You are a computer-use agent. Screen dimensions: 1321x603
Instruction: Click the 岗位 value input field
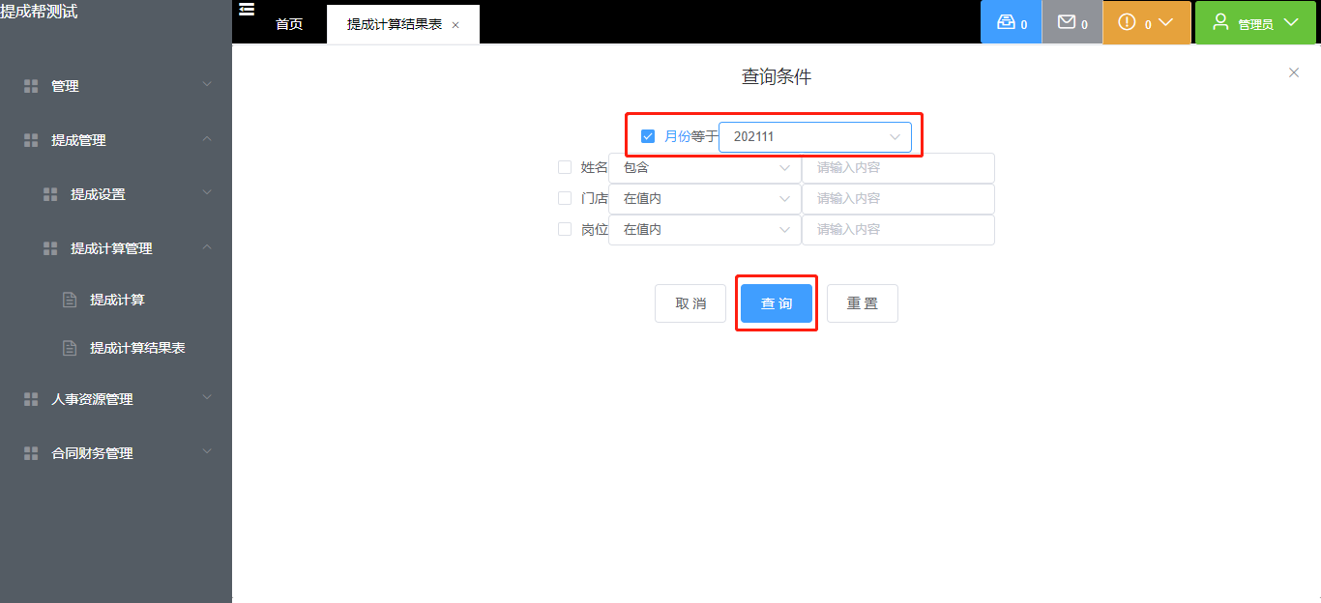897,229
